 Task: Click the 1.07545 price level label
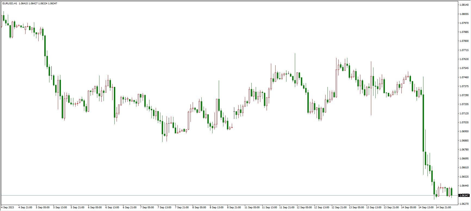pyautogui.click(x=464, y=68)
